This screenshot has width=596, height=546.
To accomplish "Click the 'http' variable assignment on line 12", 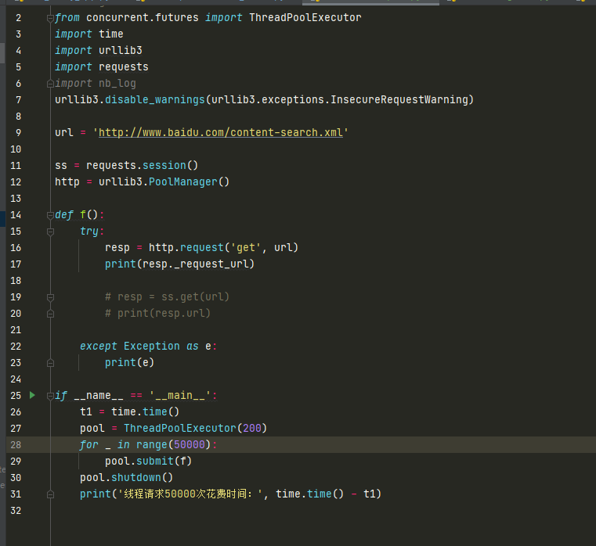I will pos(67,182).
